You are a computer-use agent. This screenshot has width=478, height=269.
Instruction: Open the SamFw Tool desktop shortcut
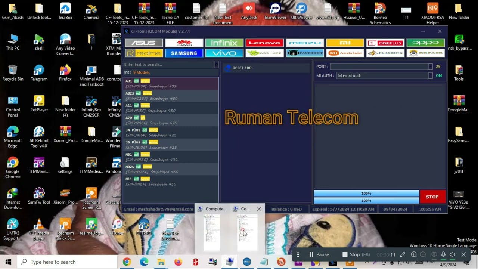[39, 196]
